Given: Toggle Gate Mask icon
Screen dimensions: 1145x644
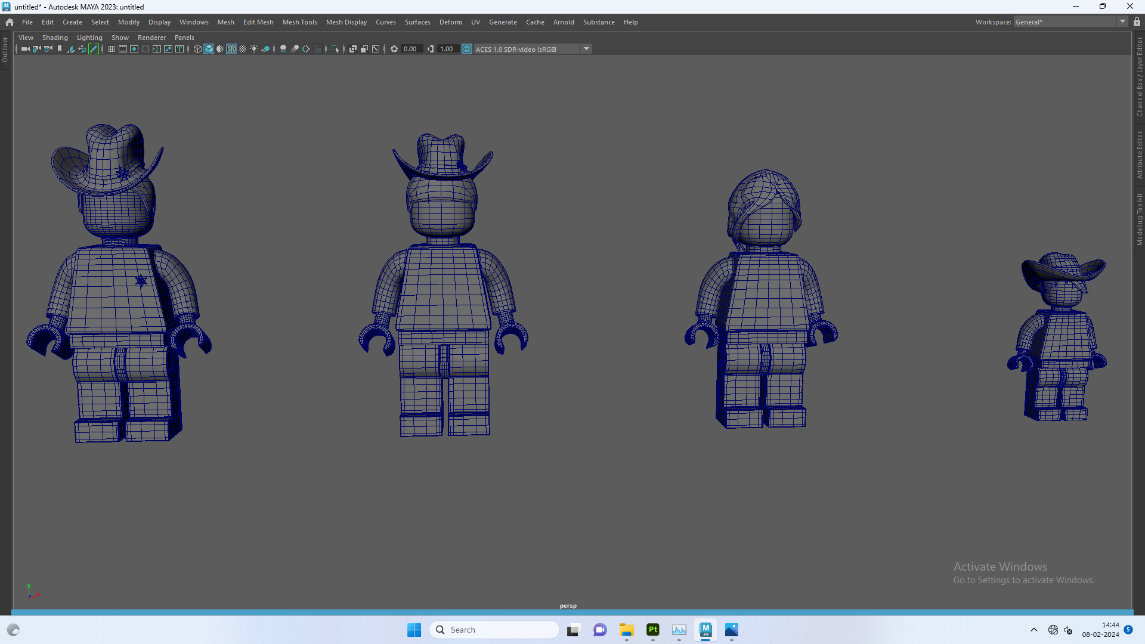Looking at the screenshot, I should pyautogui.click(x=146, y=49).
